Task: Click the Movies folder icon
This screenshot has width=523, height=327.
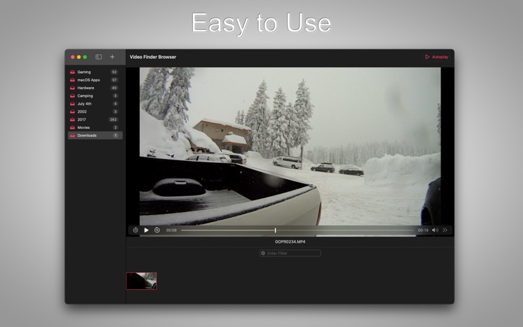Action: [x=73, y=128]
